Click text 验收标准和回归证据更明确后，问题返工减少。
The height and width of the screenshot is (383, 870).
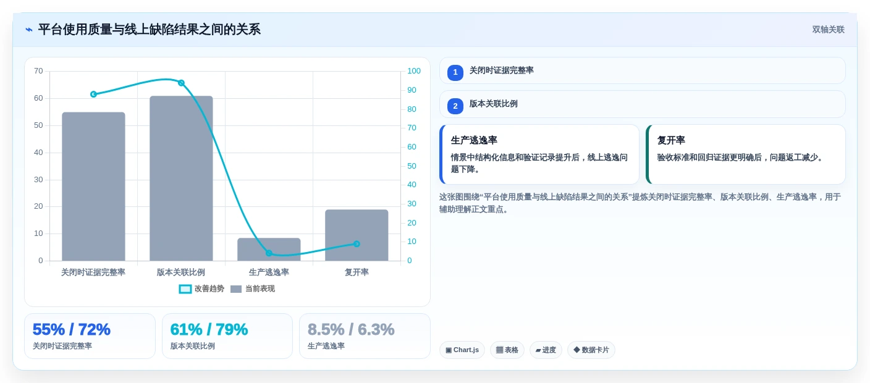coord(741,158)
